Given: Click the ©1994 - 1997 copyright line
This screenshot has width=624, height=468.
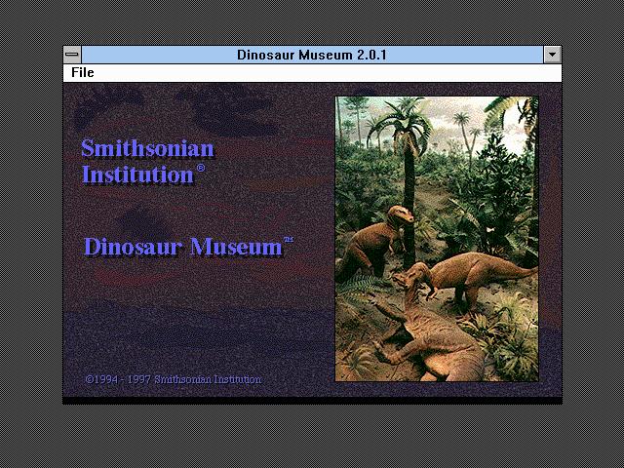Looking at the screenshot, I should 174,379.
